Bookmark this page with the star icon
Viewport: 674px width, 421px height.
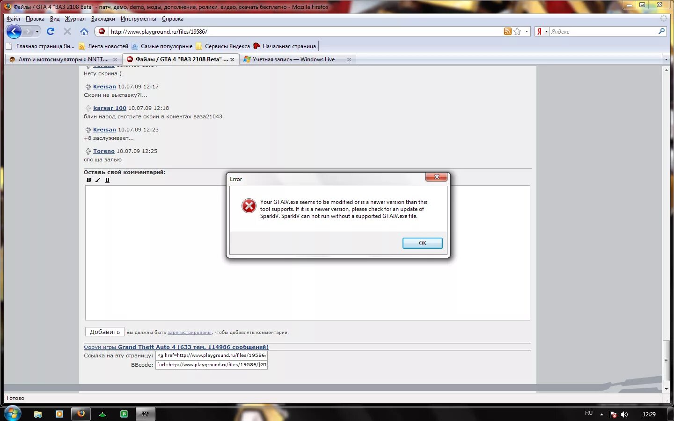pos(517,31)
